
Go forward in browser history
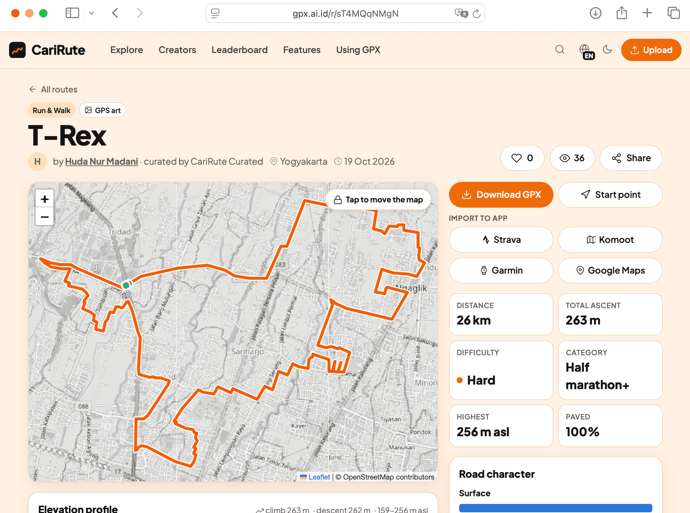click(140, 13)
